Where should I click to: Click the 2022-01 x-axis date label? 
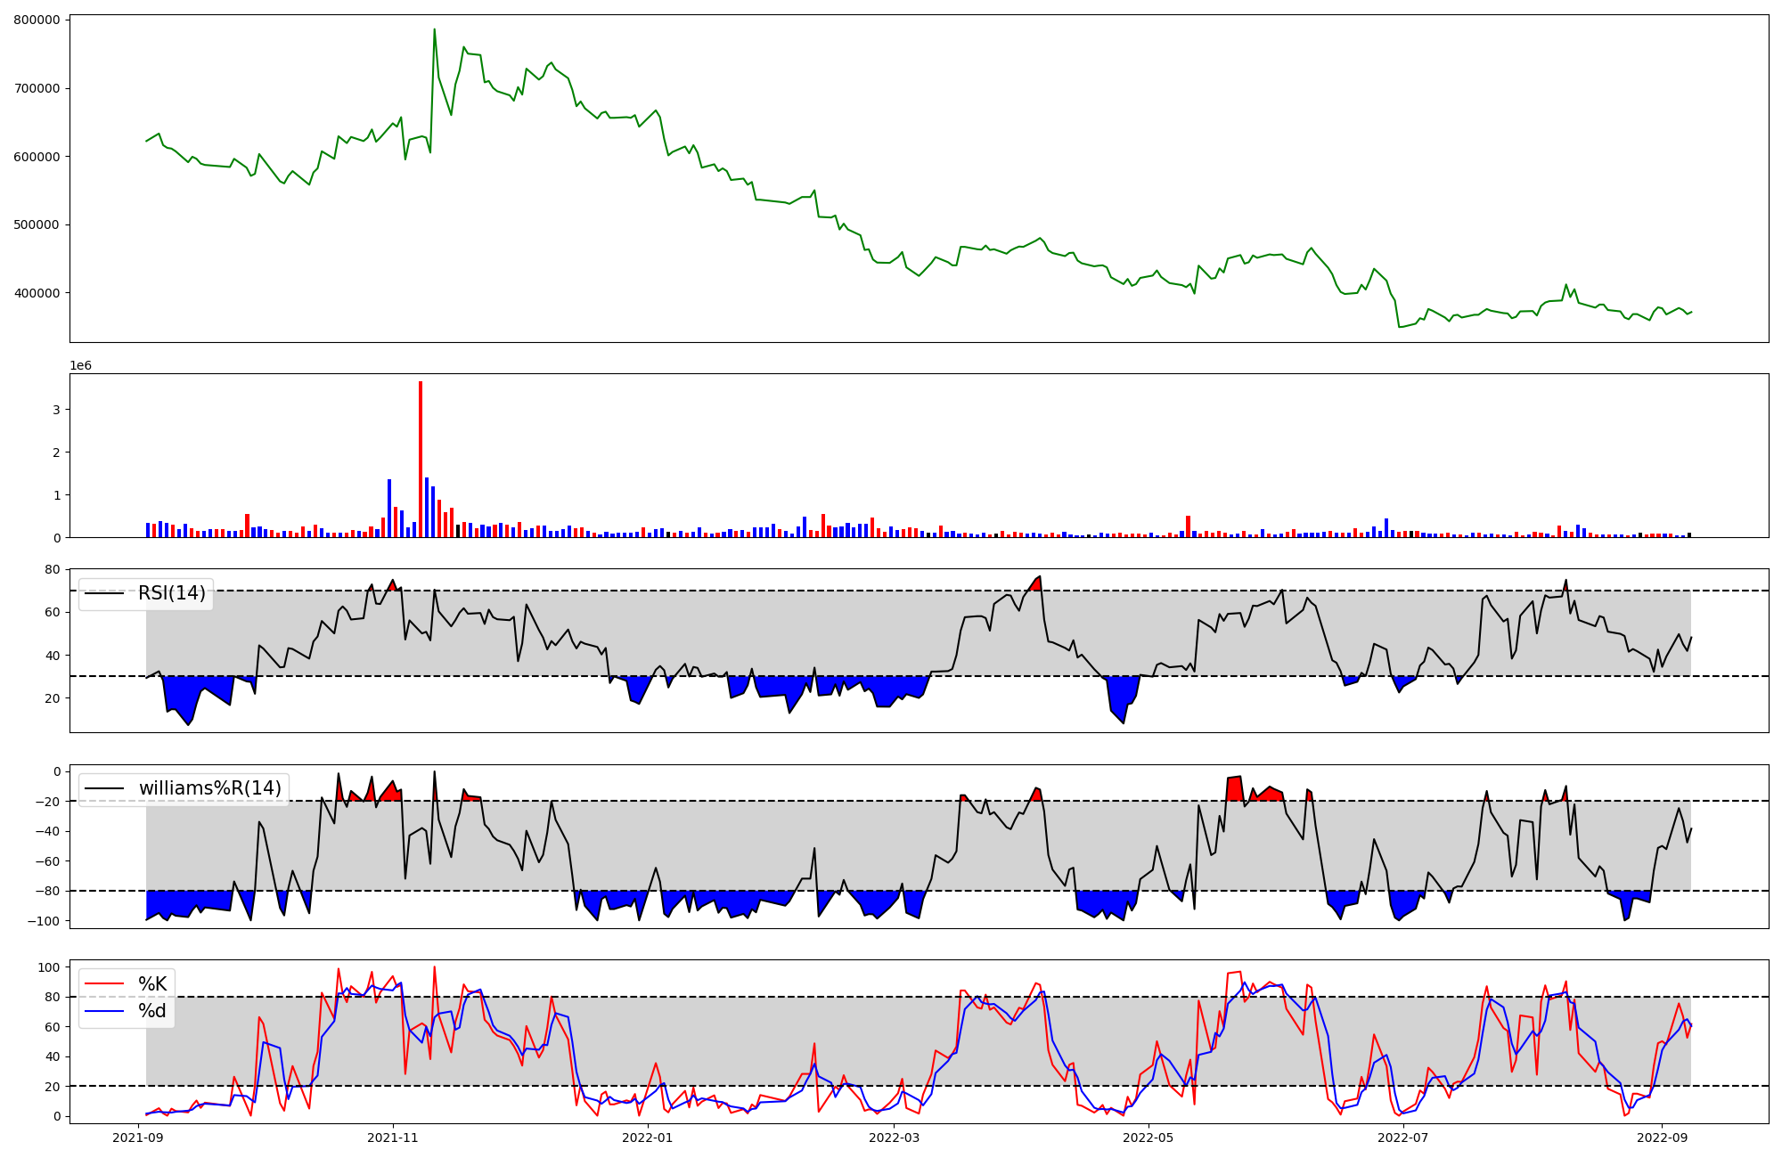(x=648, y=1138)
